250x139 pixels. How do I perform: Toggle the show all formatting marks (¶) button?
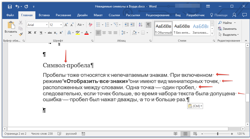148,25
